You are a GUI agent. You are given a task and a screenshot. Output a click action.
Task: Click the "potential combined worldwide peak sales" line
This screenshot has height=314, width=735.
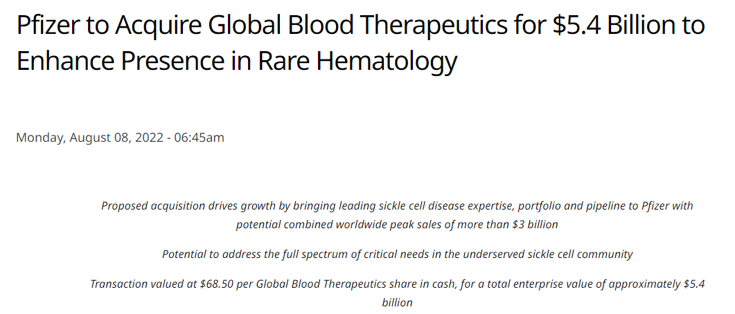(397, 225)
